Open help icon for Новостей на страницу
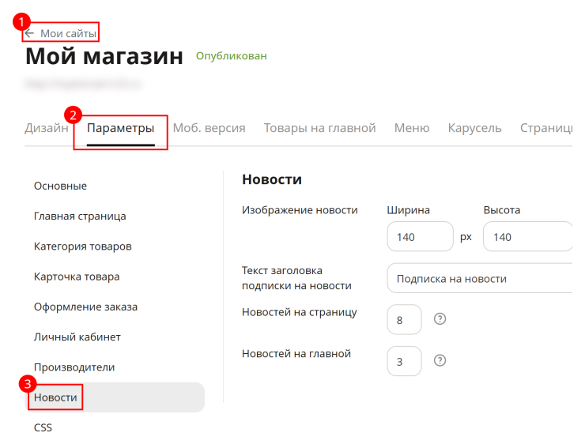Screen dimensions: 585x444 (x=440, y=319)
